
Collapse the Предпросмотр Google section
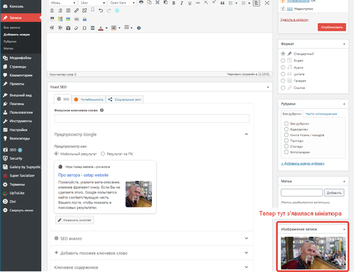[x=247, y=134]
